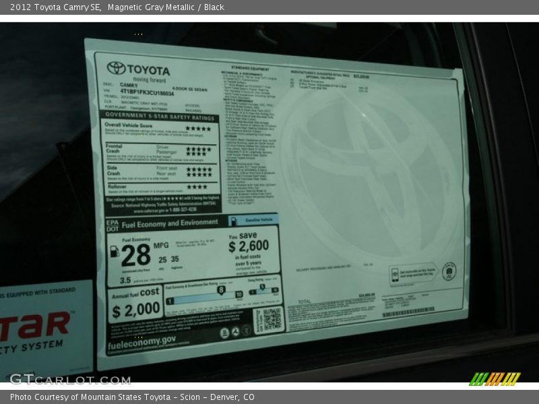This screenshot has width=539, height=404.
Task: Select the fuel pump icon beside 28 MPG
Action: pos(115,252)
